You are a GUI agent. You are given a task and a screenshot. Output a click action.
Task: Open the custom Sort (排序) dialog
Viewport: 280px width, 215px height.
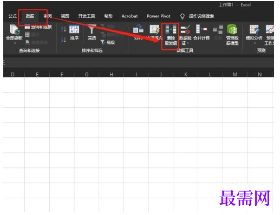74,32
